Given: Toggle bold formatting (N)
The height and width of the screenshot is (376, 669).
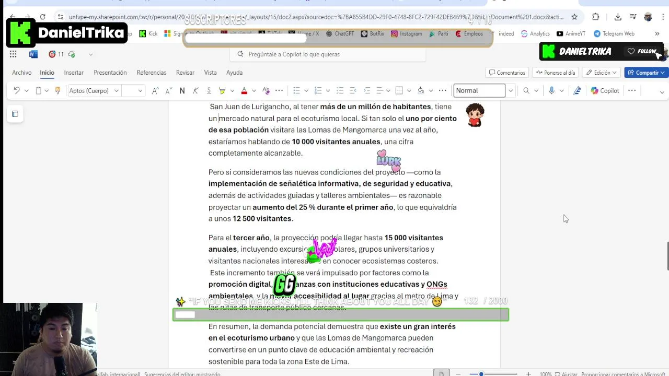Looking at the screenshot, I should (x=182, y=91).
